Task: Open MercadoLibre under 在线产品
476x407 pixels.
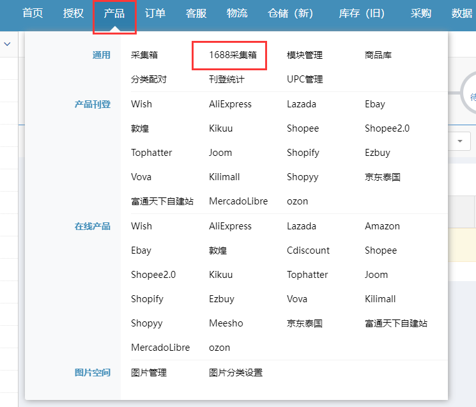Action: point(160,348)
